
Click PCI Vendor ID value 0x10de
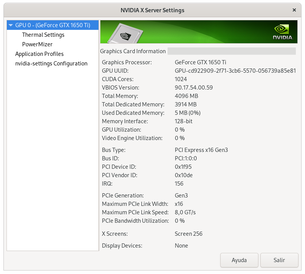click(x=184, y=175)
